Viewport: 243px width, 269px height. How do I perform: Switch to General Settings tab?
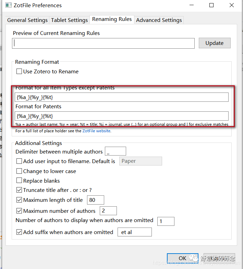(27, 20)
